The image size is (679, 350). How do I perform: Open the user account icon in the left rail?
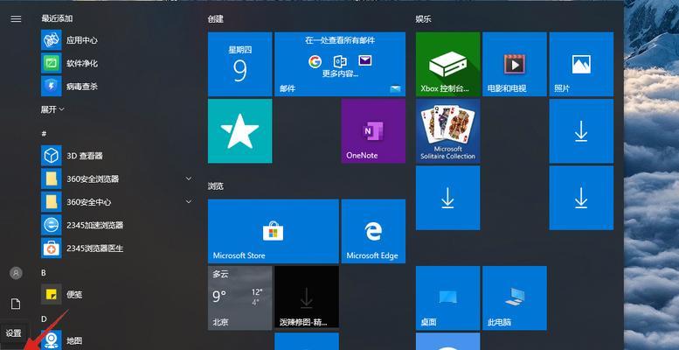(x=16, y=273)
